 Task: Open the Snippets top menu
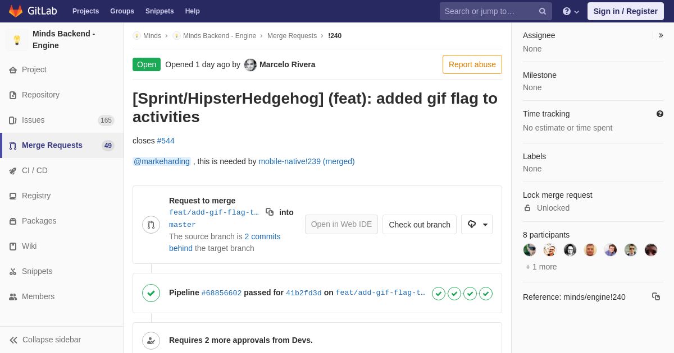pos(160,11)
